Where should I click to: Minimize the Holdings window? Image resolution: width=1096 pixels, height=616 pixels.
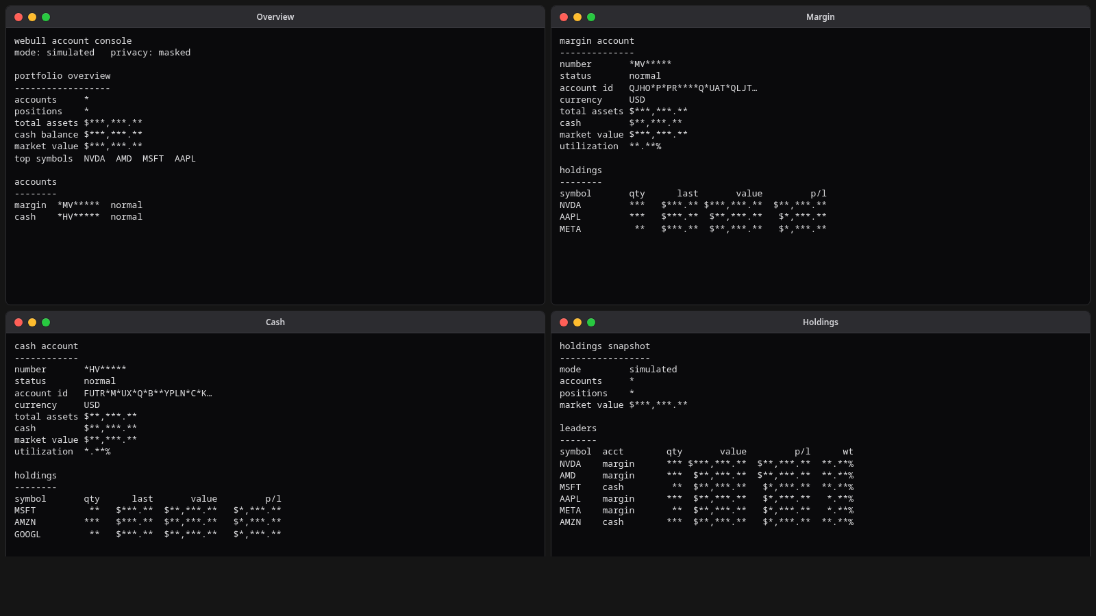click(577, 322)
